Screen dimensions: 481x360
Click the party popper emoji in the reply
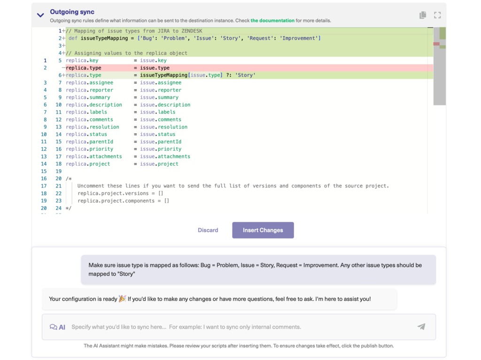point(122,299)
